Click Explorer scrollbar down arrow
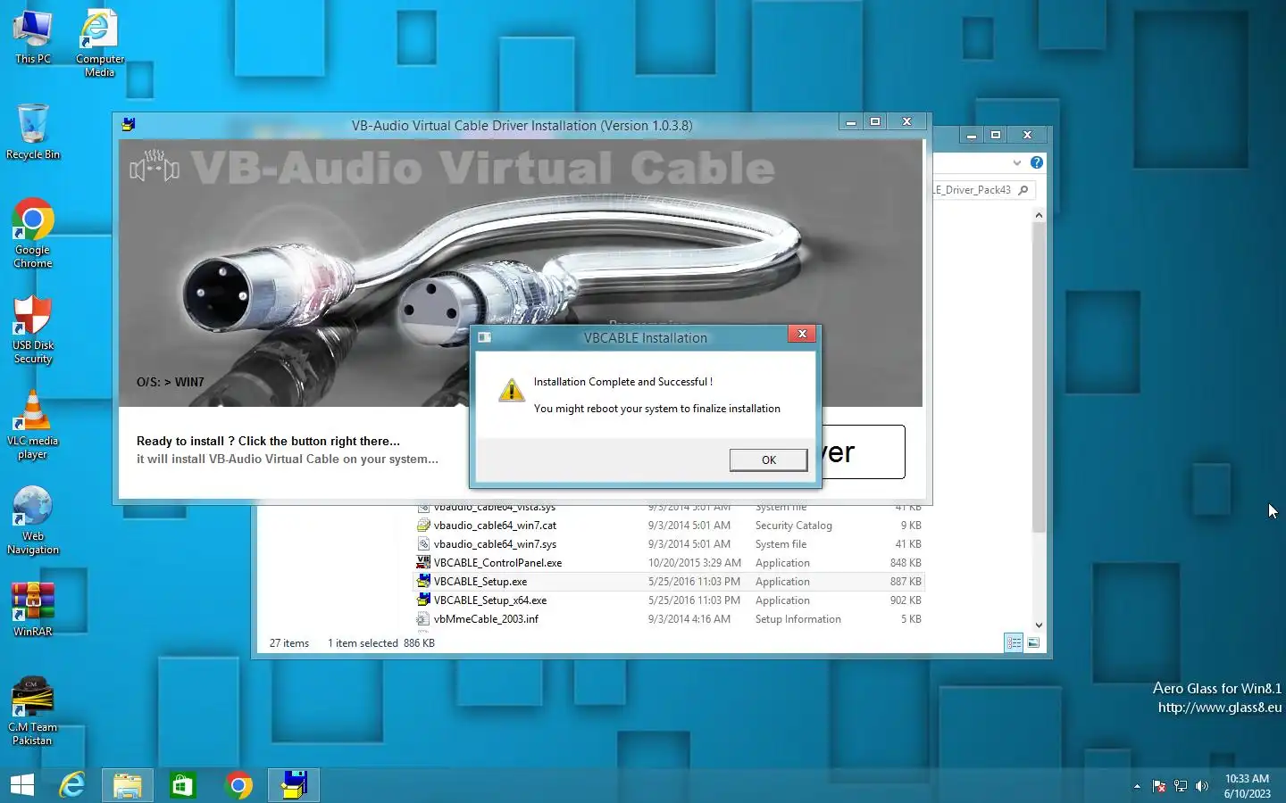 click(1039, 625)
